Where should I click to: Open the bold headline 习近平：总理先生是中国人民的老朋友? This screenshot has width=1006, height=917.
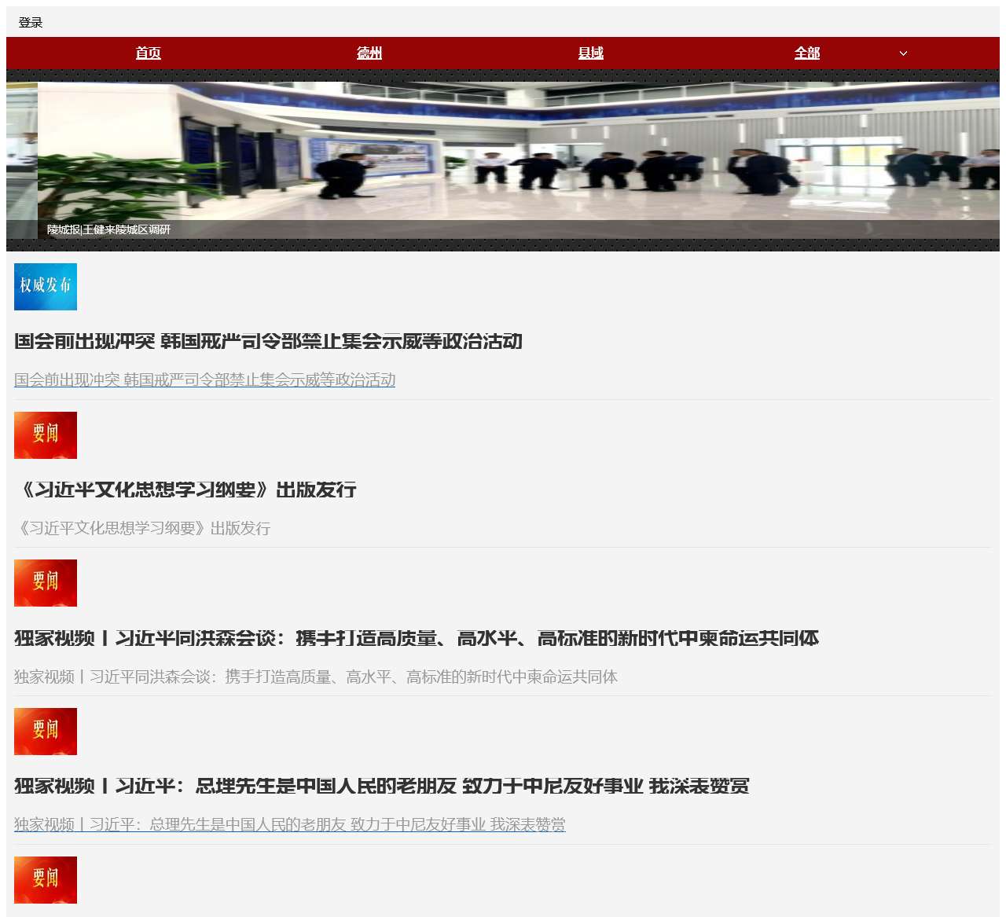(382, 786)
